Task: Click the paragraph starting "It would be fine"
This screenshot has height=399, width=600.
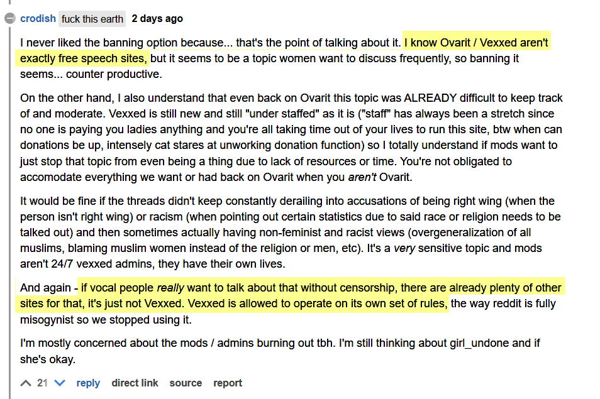Action: click(291, 232)
